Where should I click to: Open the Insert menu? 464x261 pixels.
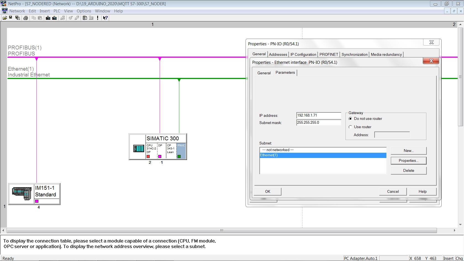coord(45,11)
